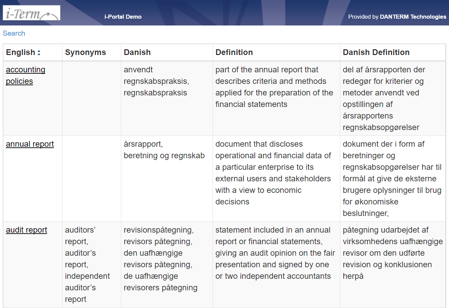Click the auditors' report synonyms cell
449x308 pixels.
92,265
